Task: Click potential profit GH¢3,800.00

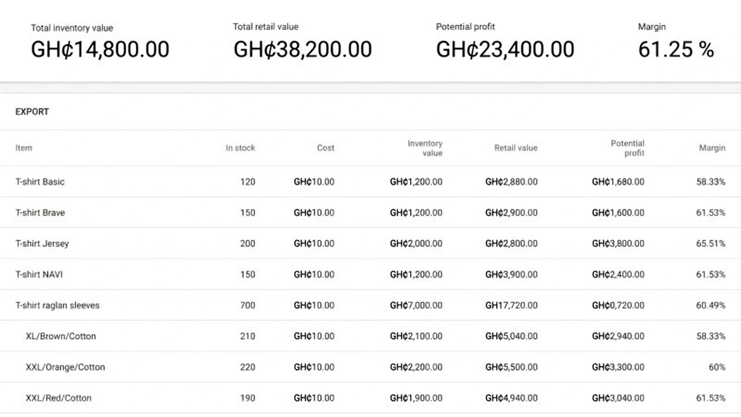Action: pyautogui.click(x=618, y=243)
